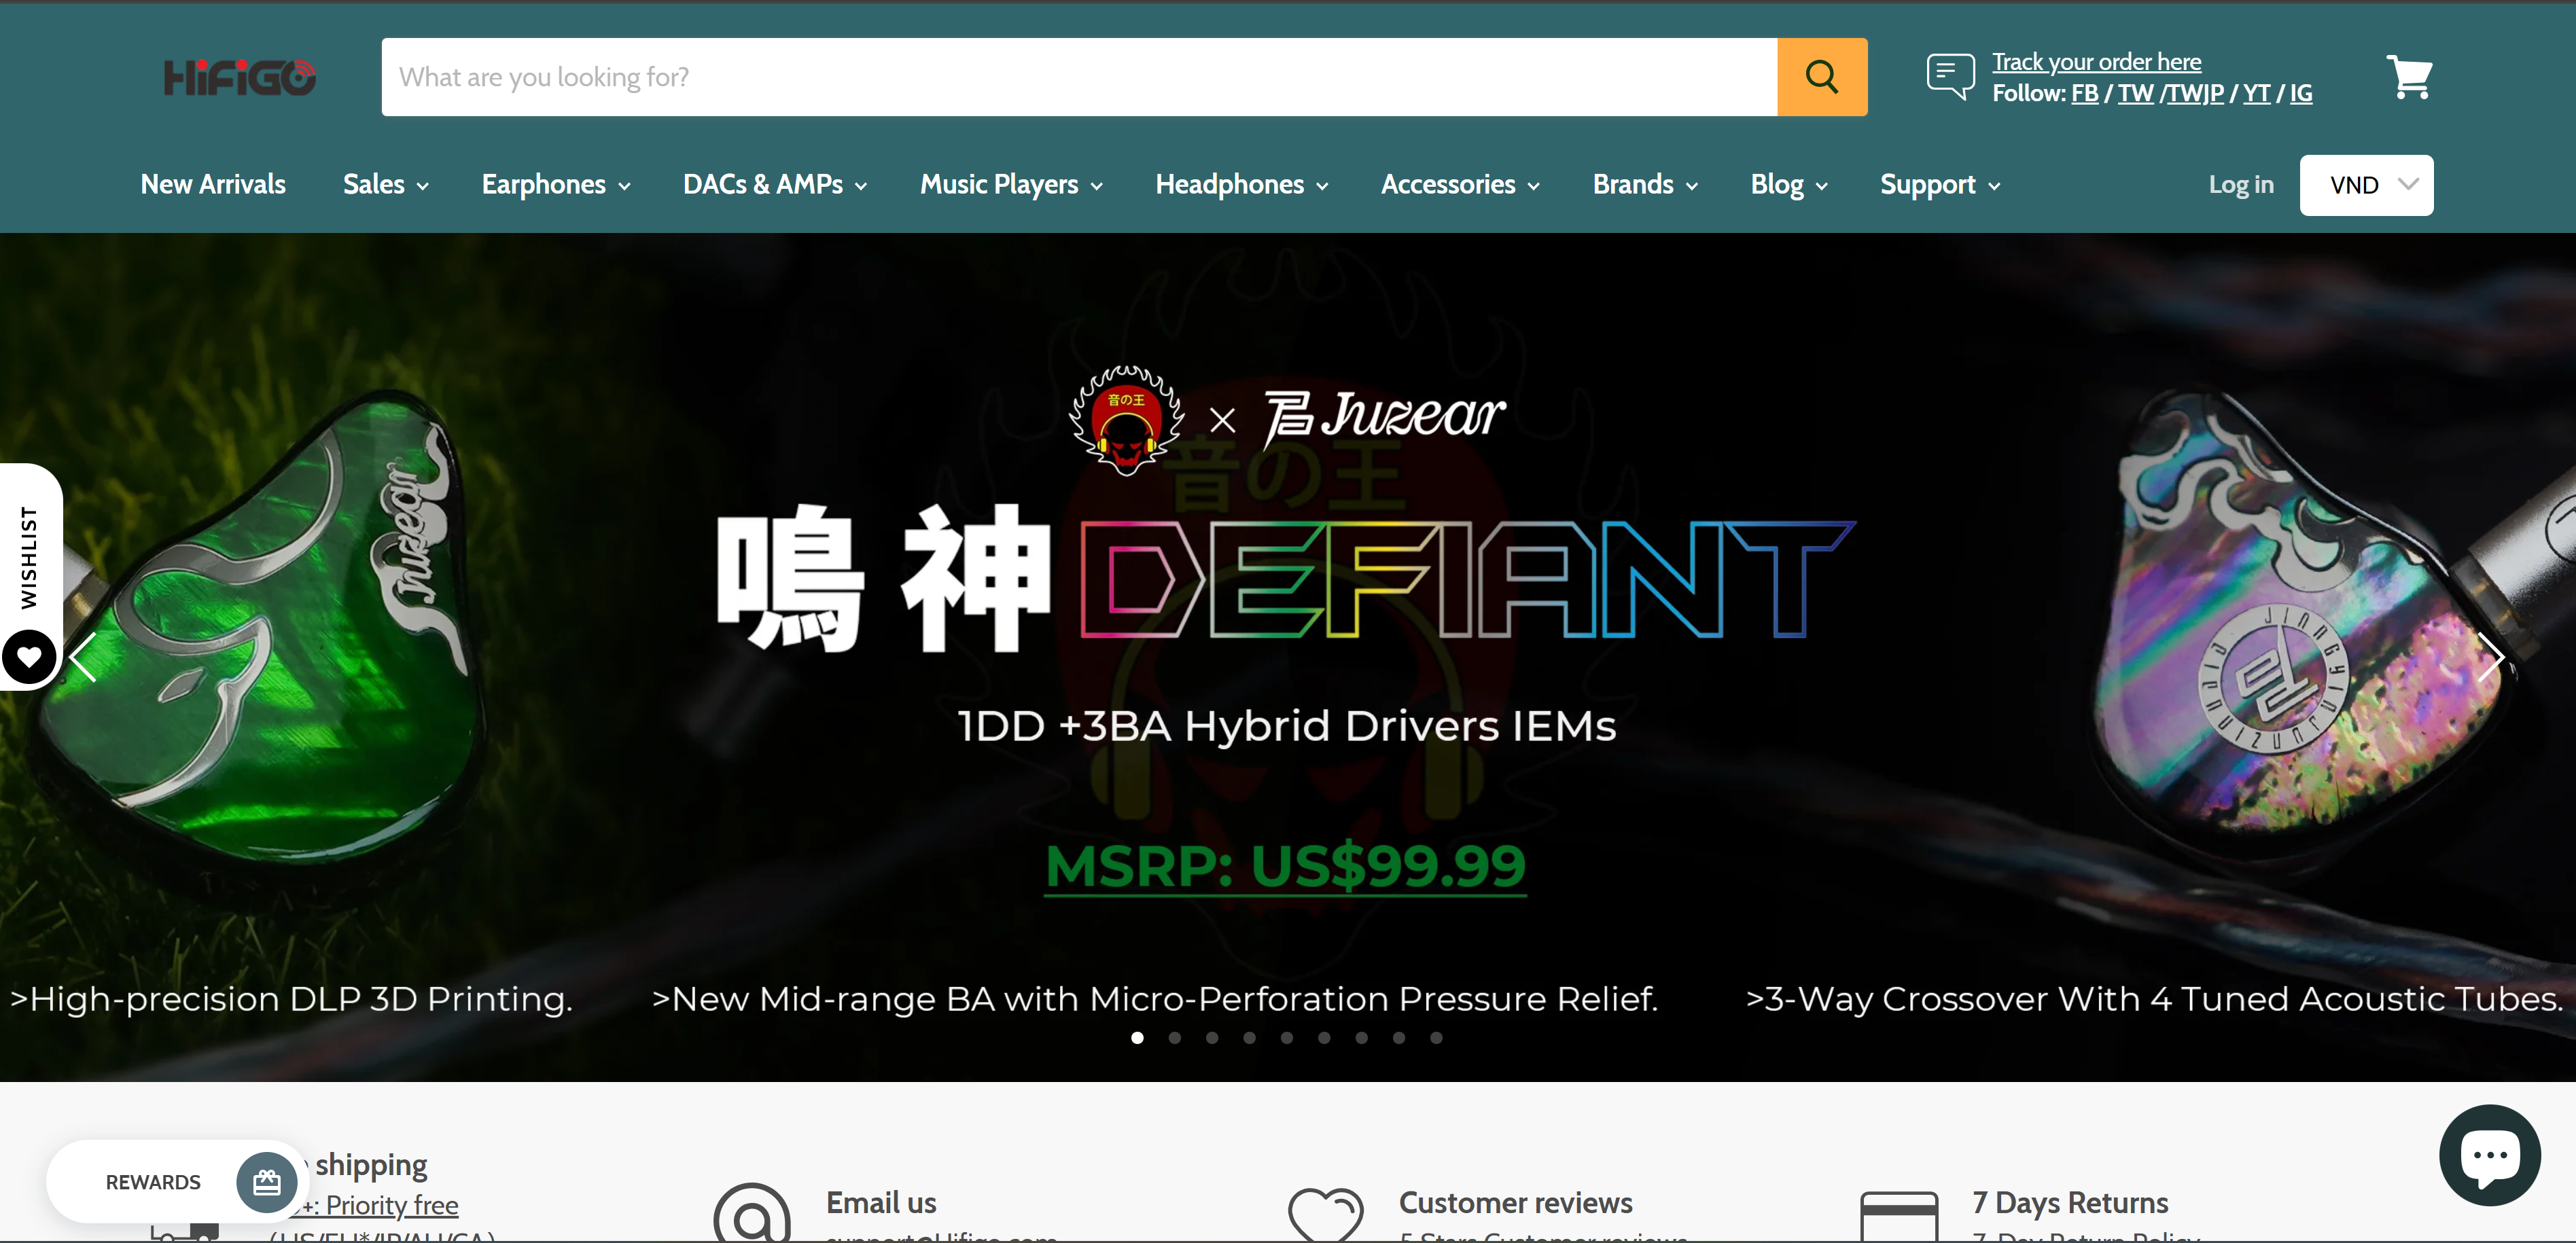The width and height of the screenshot is (2576, 1243).
Task: Select fifth carousel dot
Action: 1287,1037
